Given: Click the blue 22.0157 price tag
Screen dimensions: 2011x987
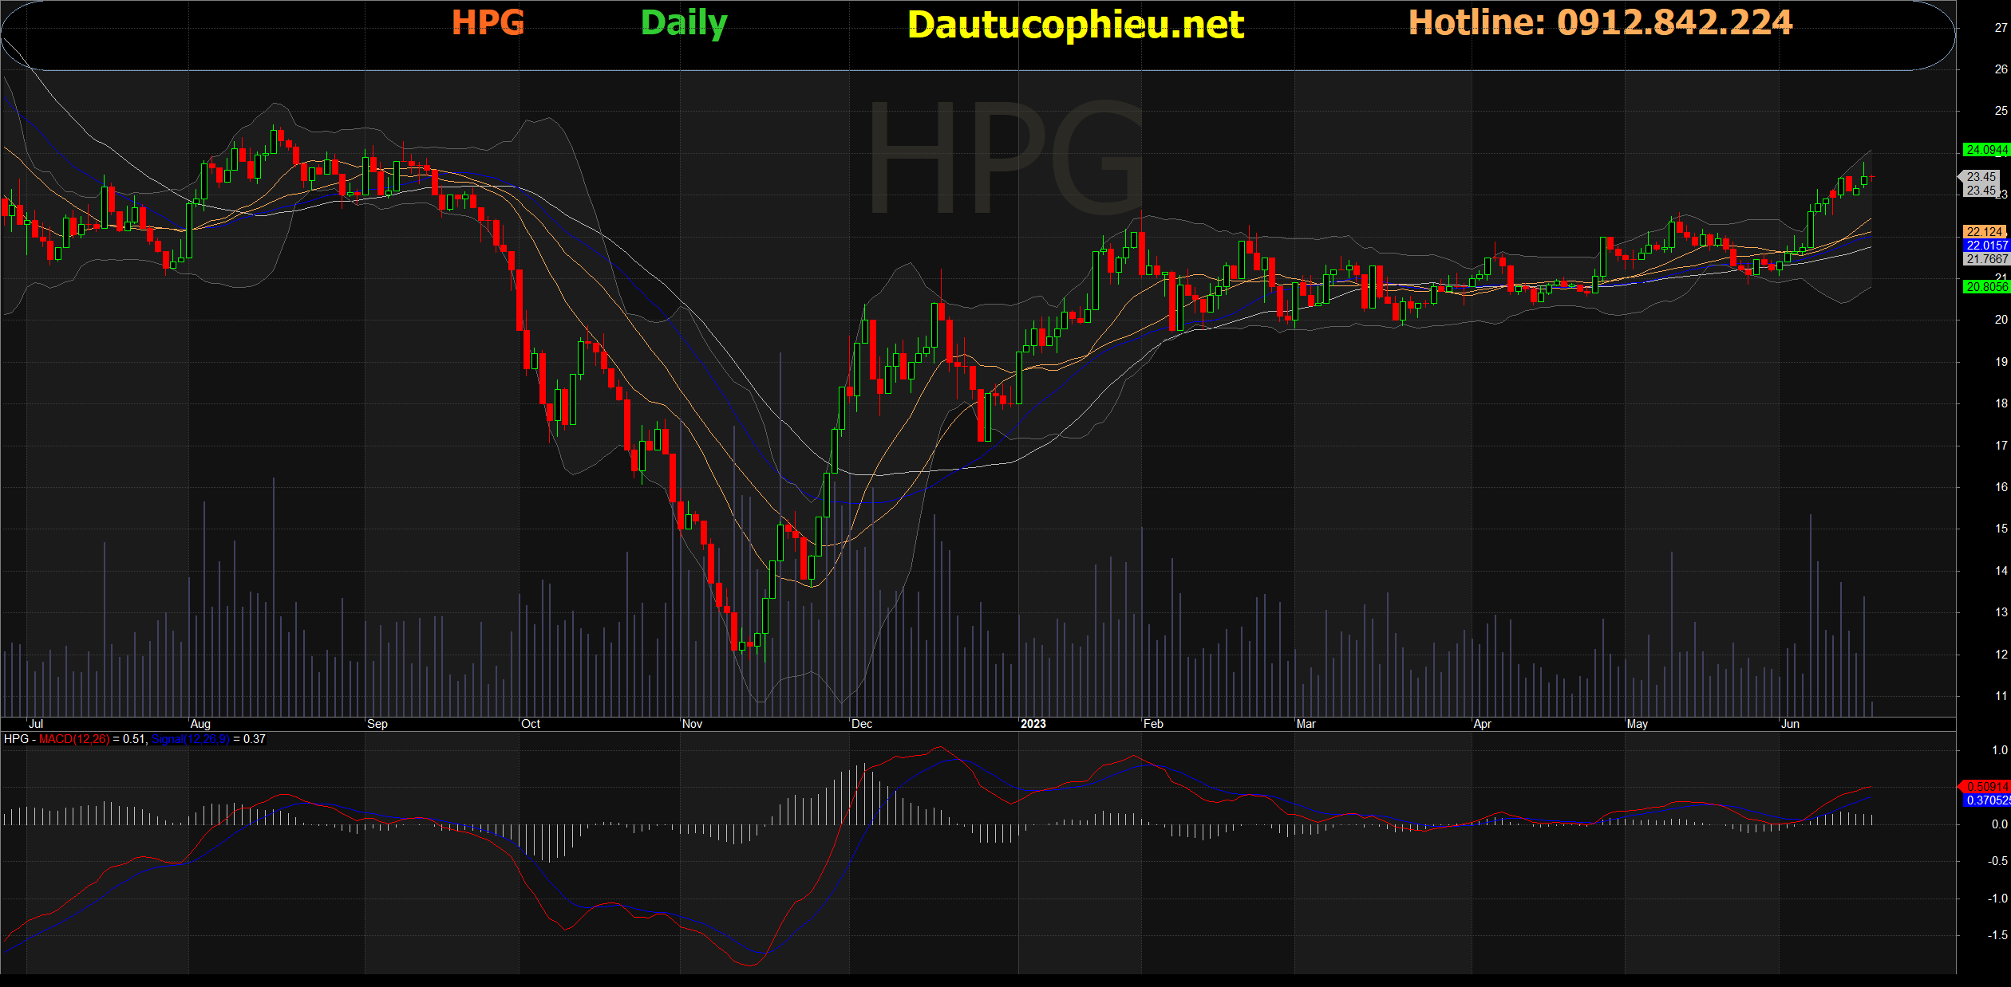Looking at the screenshot, I should click(1986, 246).
